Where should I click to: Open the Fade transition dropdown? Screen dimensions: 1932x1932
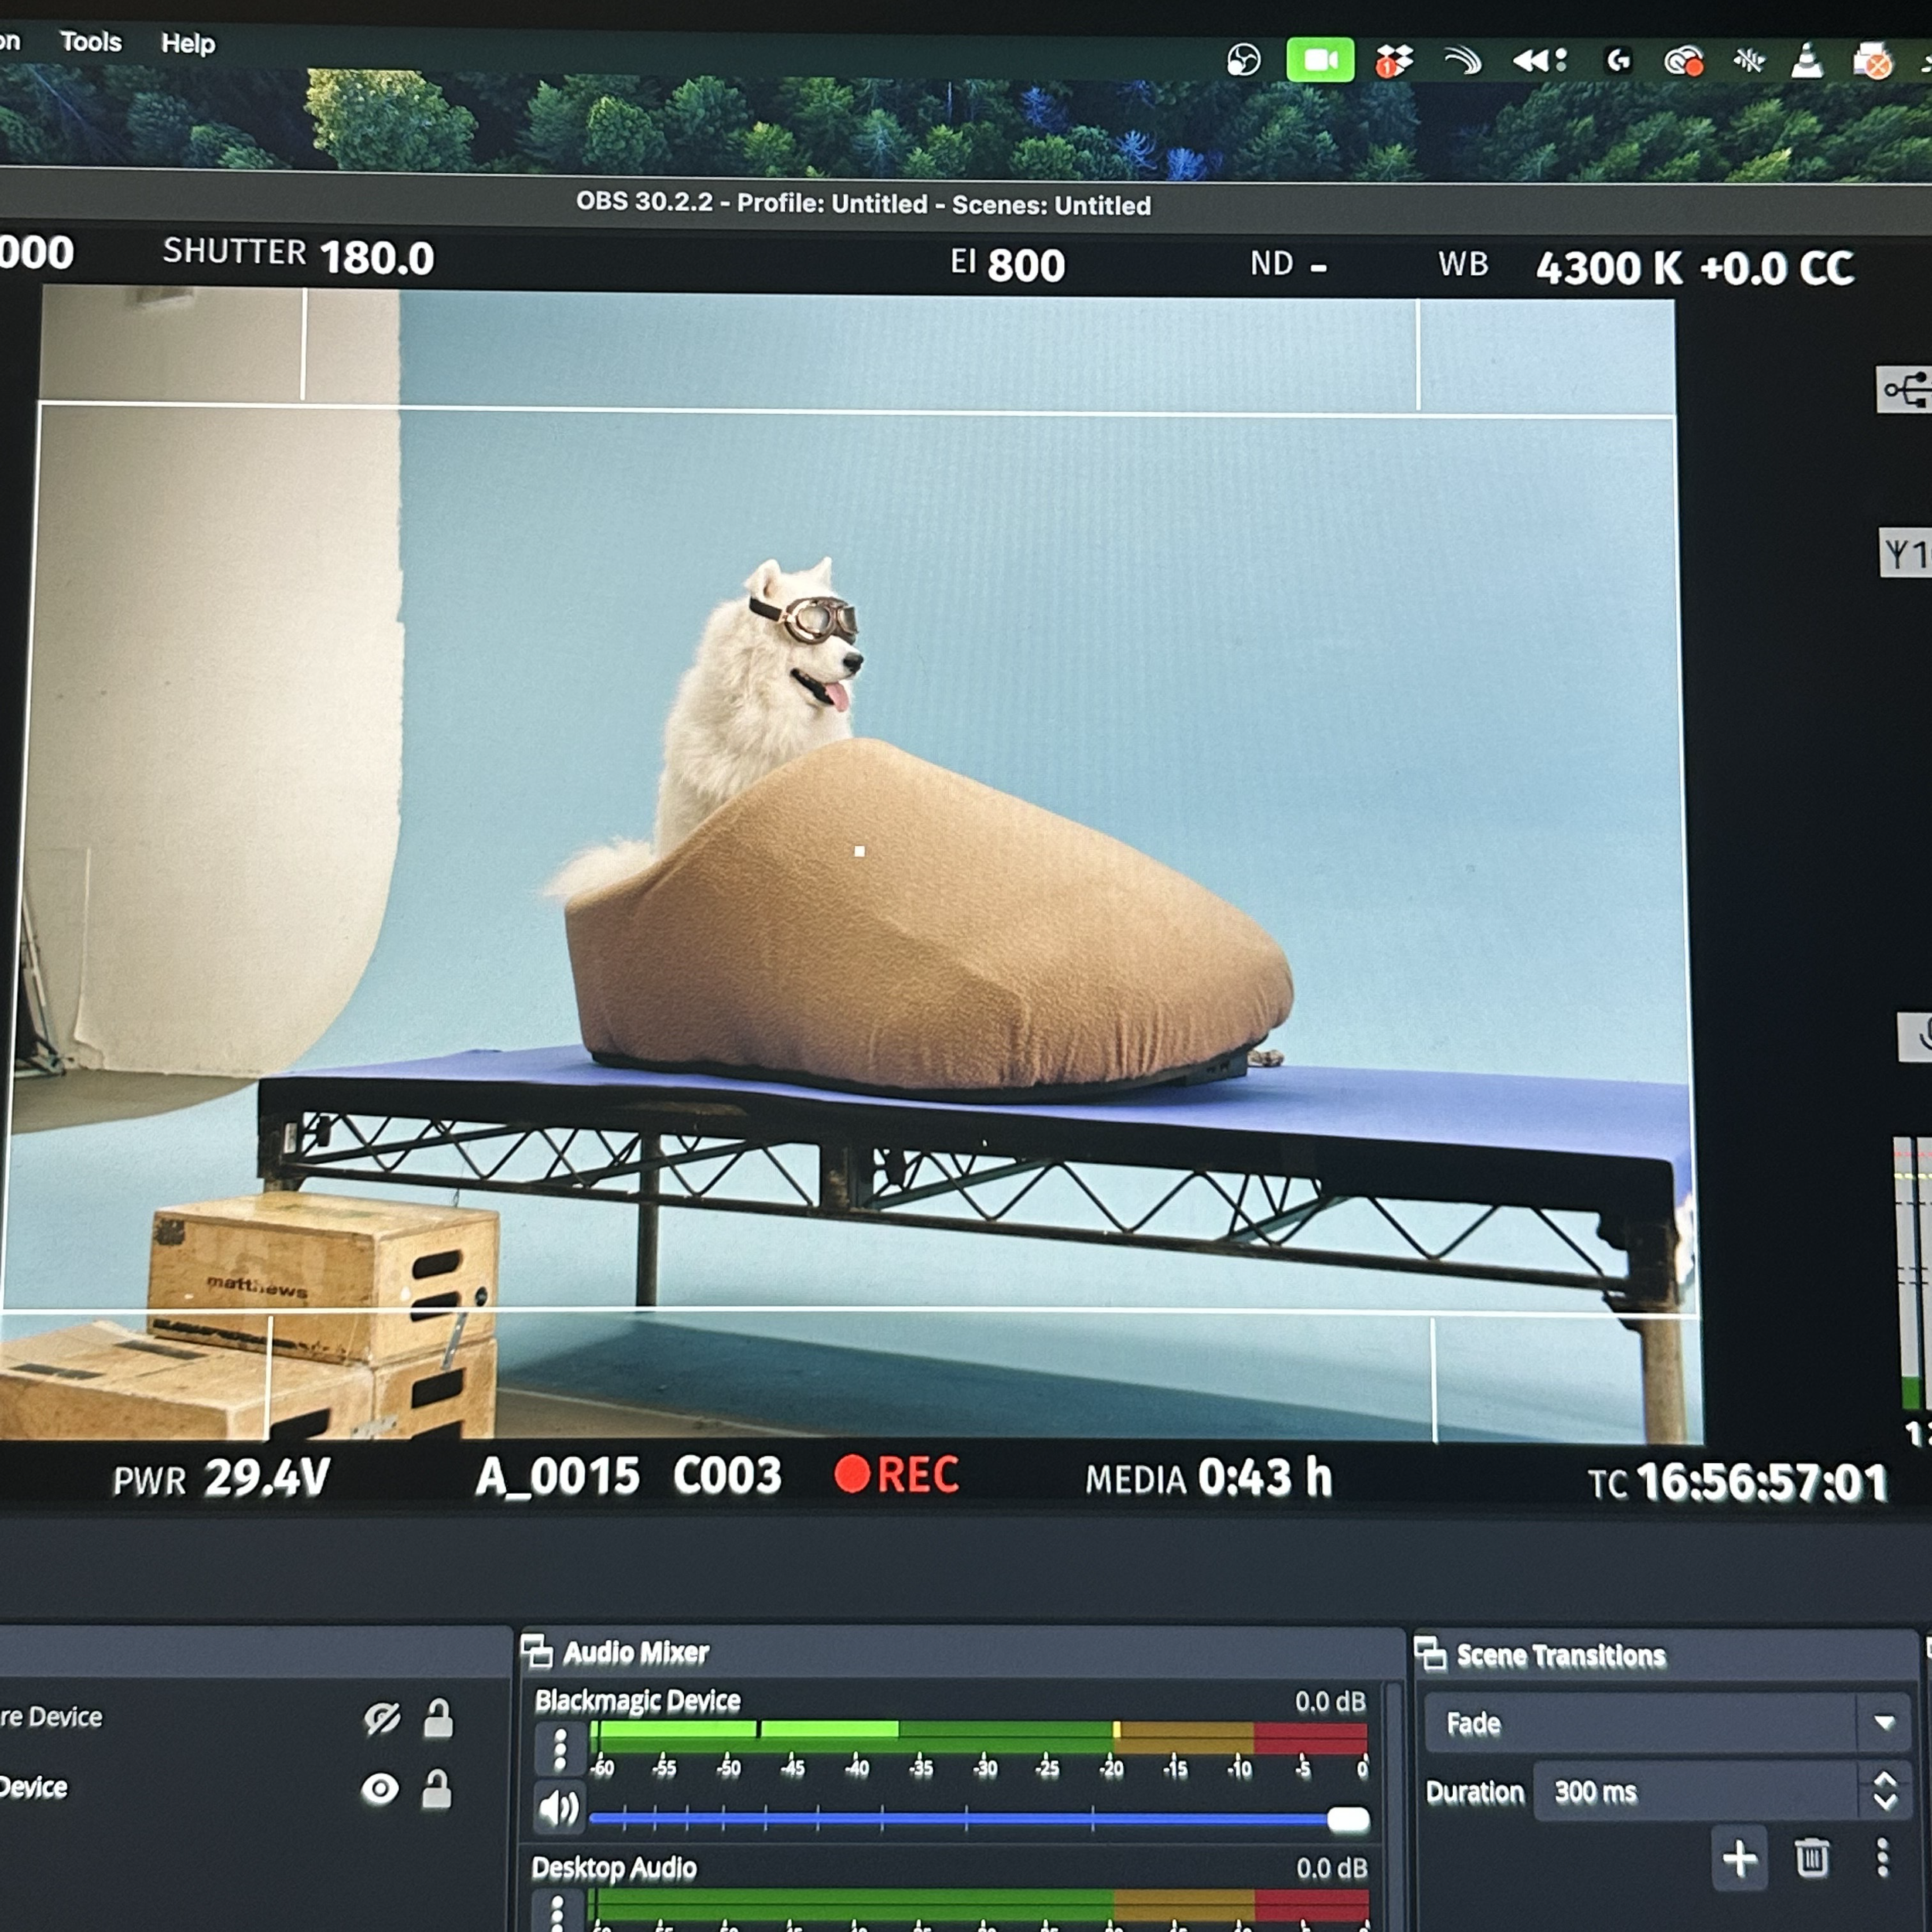(1884, 1722)
